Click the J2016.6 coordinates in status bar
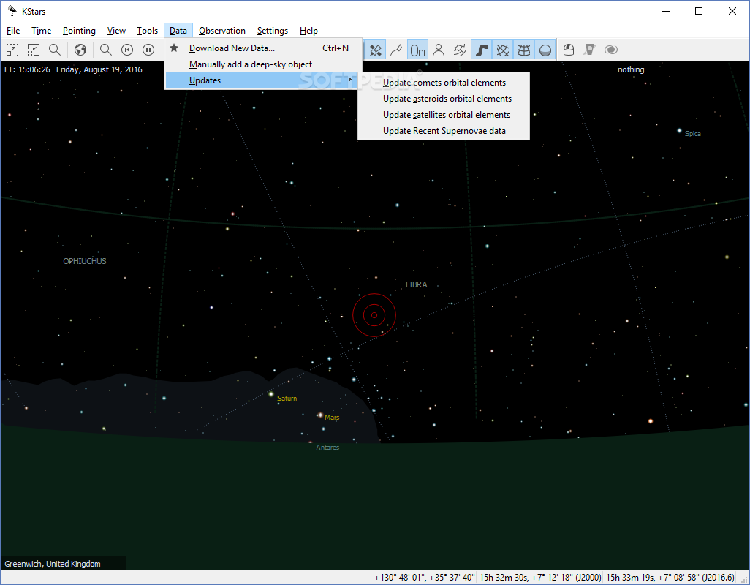Viewport: 750px width, 585px height. 670,578
